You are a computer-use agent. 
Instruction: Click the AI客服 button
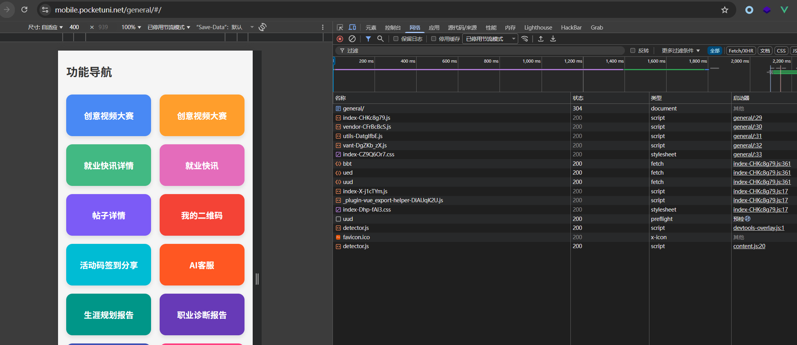coord(202,265)
